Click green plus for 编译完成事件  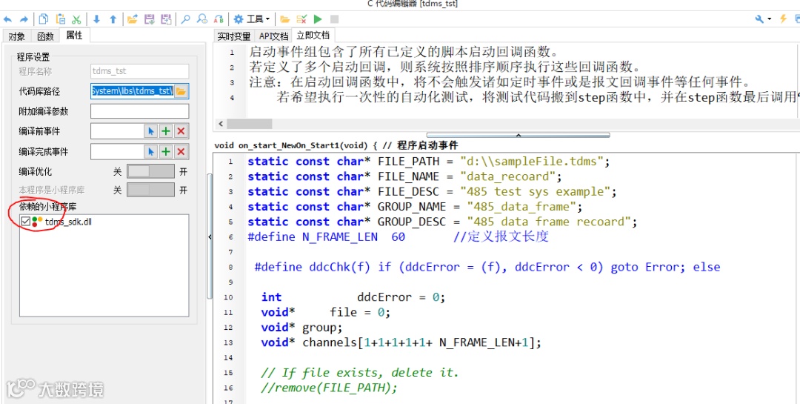pos(165,152)
